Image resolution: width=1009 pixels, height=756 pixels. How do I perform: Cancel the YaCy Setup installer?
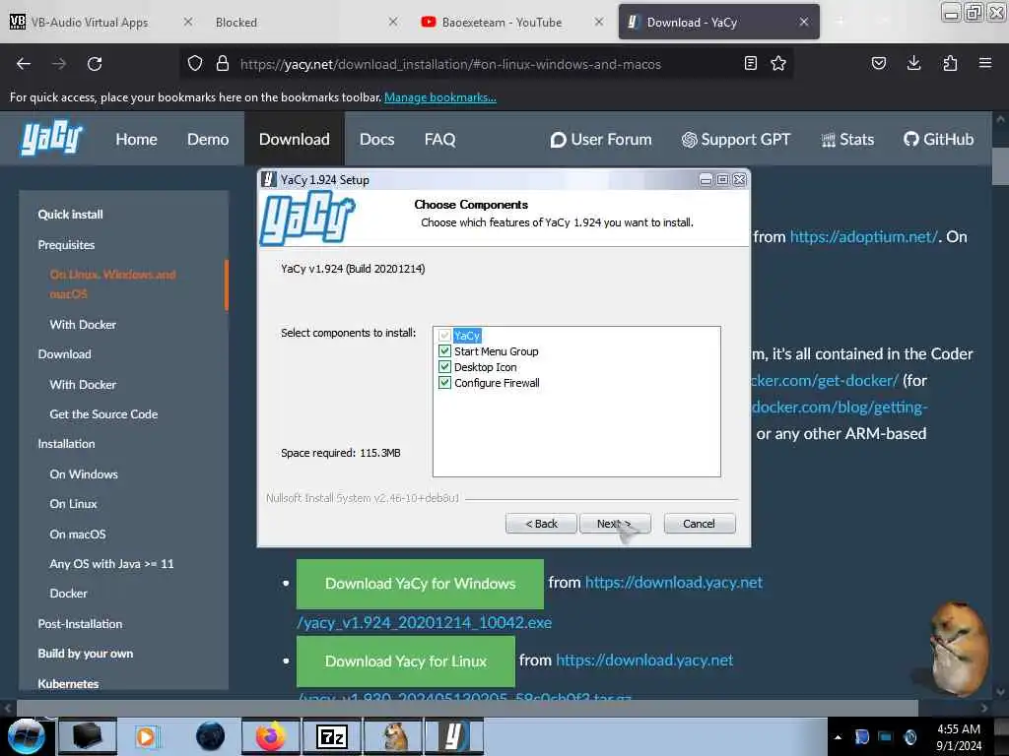[699, 524]
